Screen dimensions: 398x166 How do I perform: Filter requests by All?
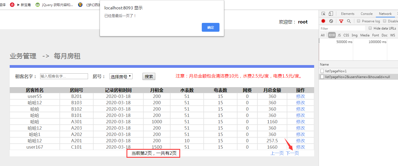click(x=323, y=35)
